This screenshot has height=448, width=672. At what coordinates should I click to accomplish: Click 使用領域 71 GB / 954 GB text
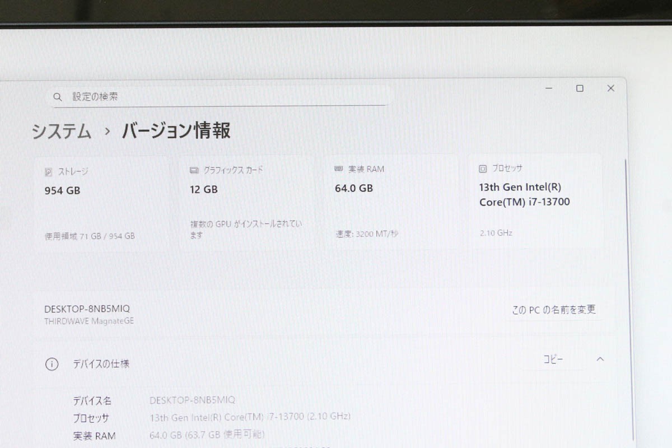click(90, 236)
